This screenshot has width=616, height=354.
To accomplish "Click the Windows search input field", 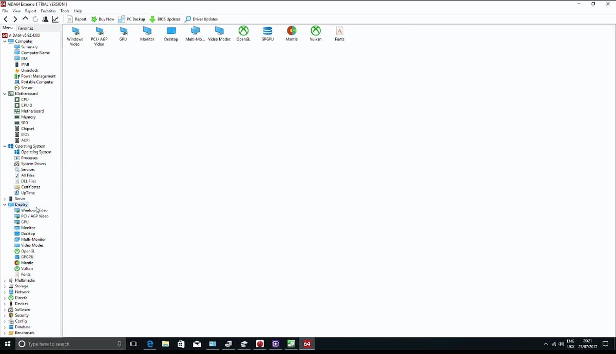I will (x=67, y=344).
